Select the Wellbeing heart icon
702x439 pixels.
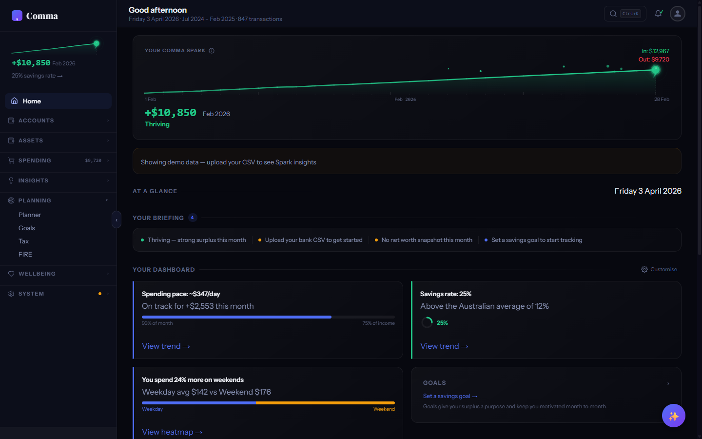tap(11, 274)
